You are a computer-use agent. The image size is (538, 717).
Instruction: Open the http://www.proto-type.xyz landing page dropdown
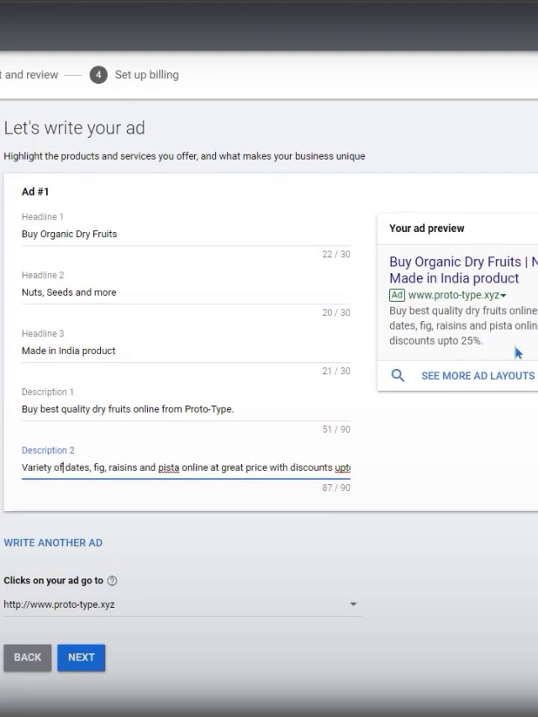pyautogui.click(x=352, y=604)
